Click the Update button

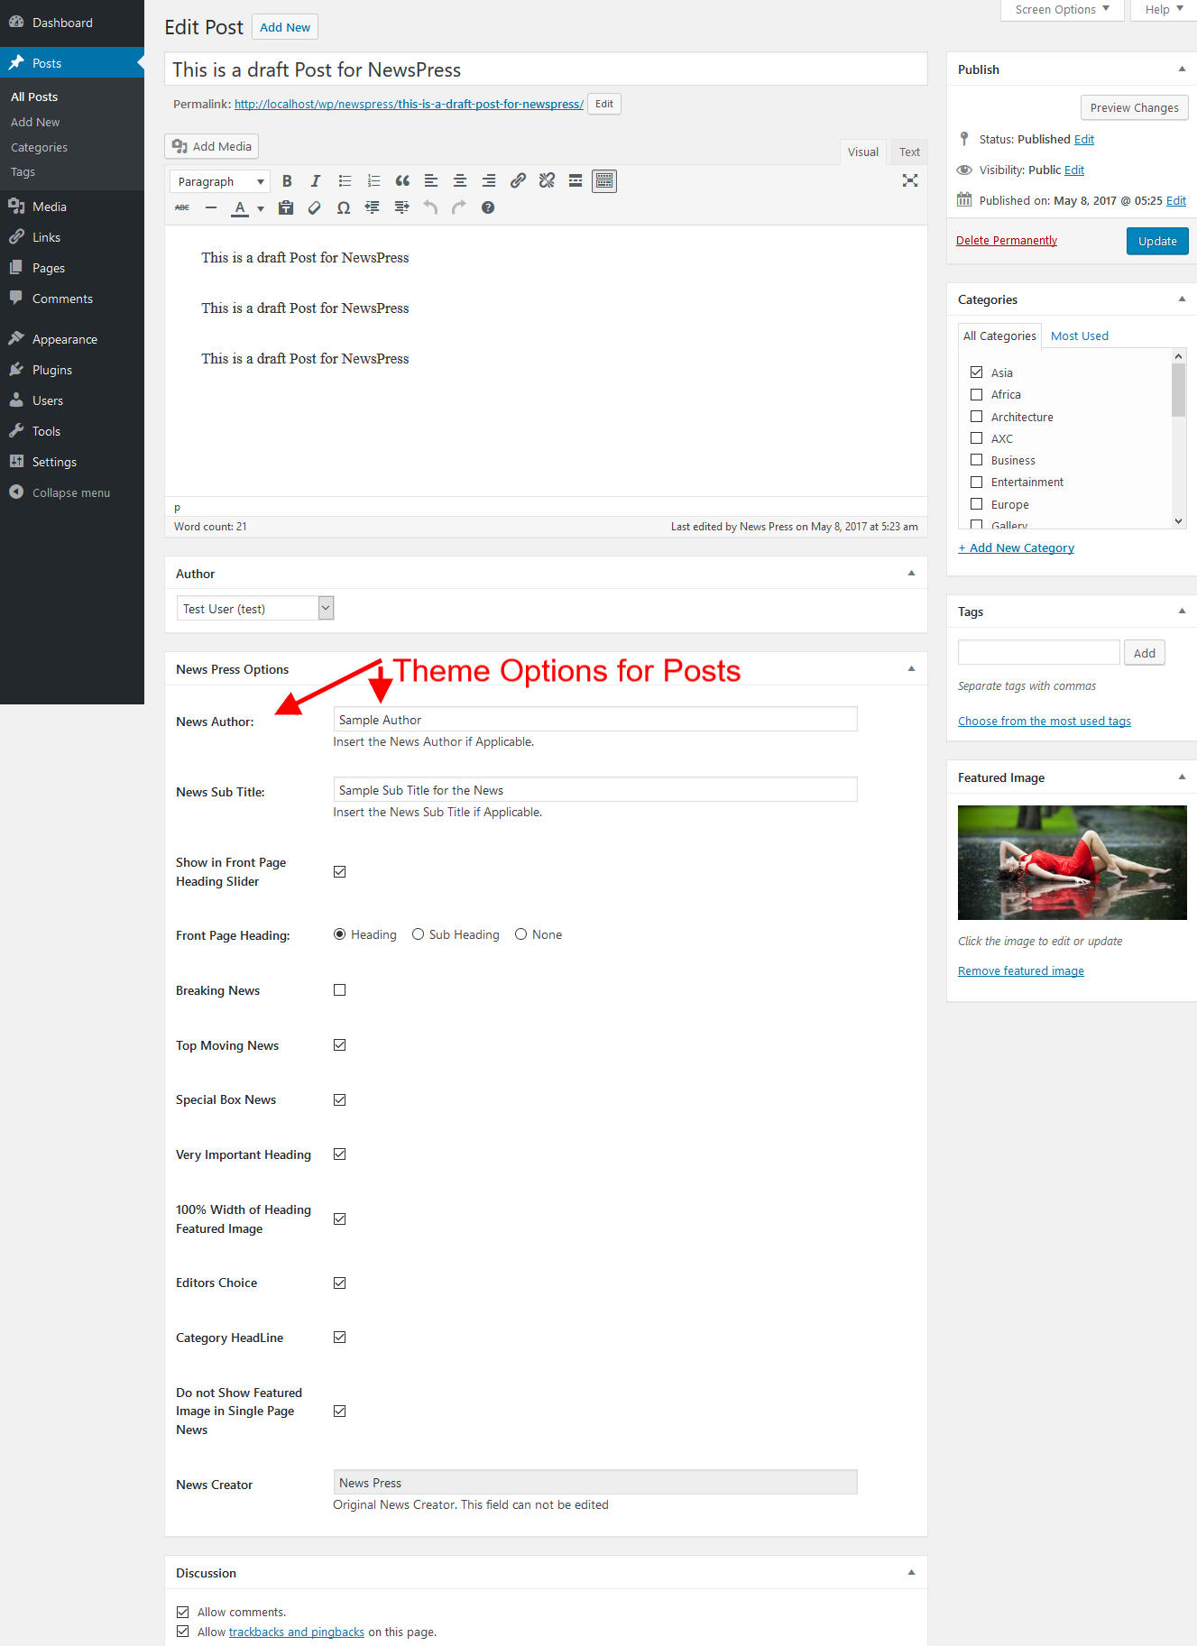(x=1157, y=241)
